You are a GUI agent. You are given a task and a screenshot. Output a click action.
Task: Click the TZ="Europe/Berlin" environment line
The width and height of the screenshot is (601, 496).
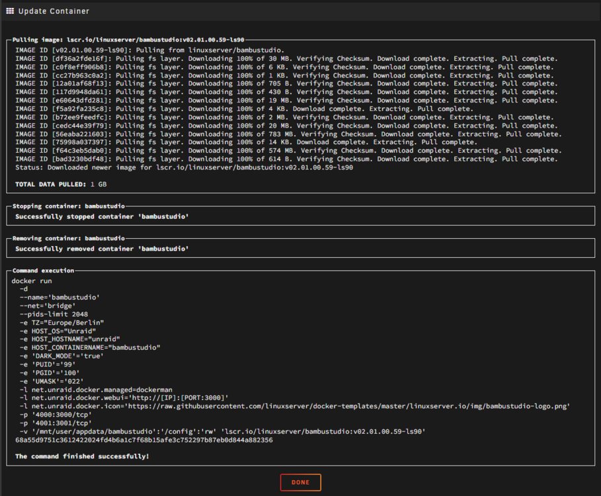pyautogui.click(x=61, y=323)
